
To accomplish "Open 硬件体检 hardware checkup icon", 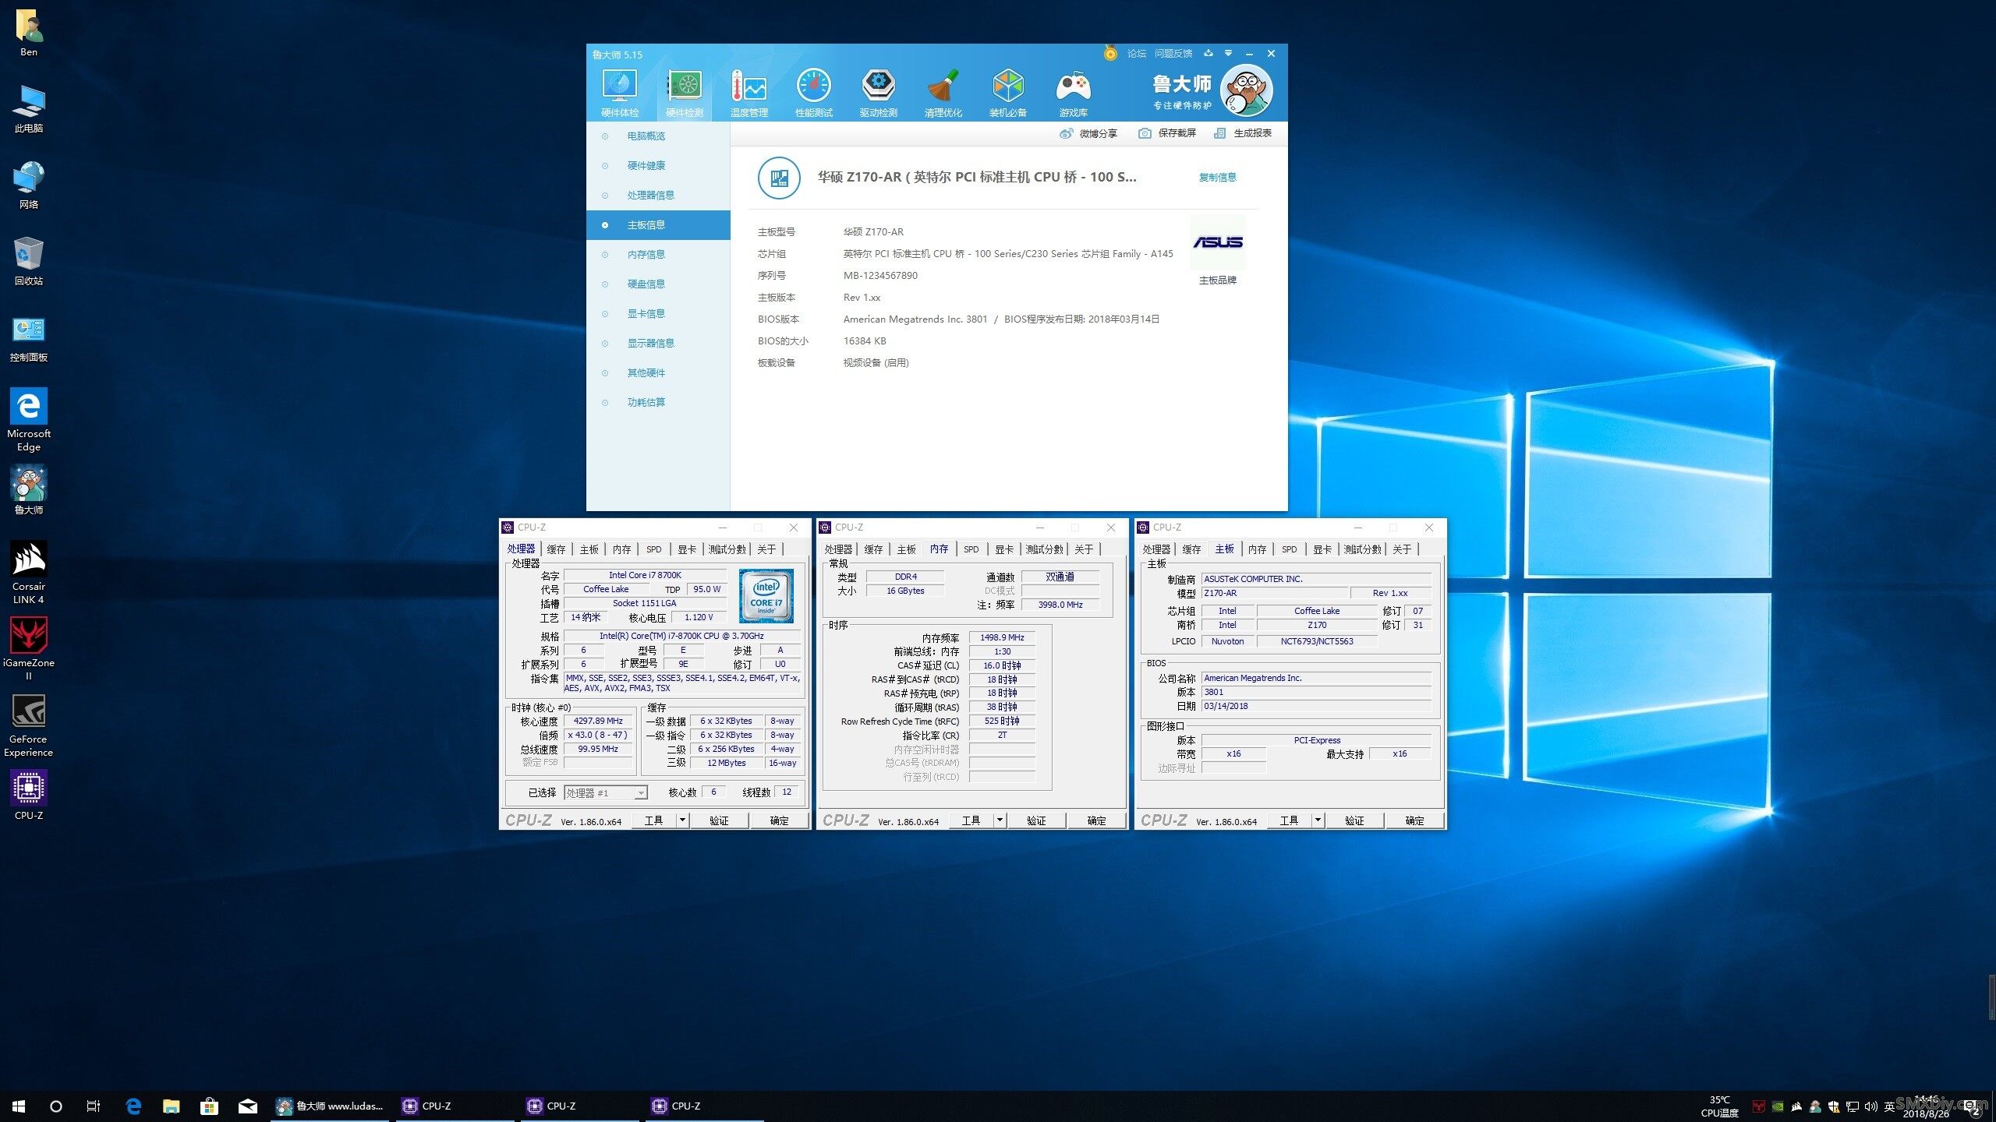I will tap(620, 93).
